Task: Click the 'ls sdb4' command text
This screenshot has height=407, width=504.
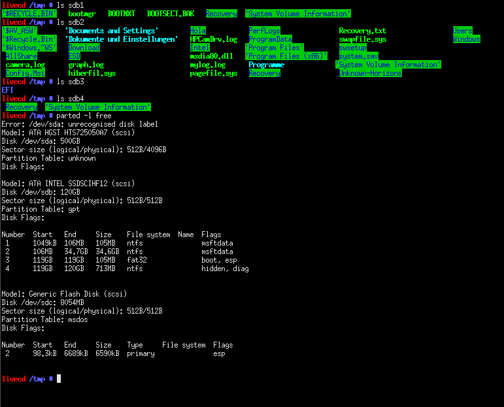Action: click(x=71, y=99)
